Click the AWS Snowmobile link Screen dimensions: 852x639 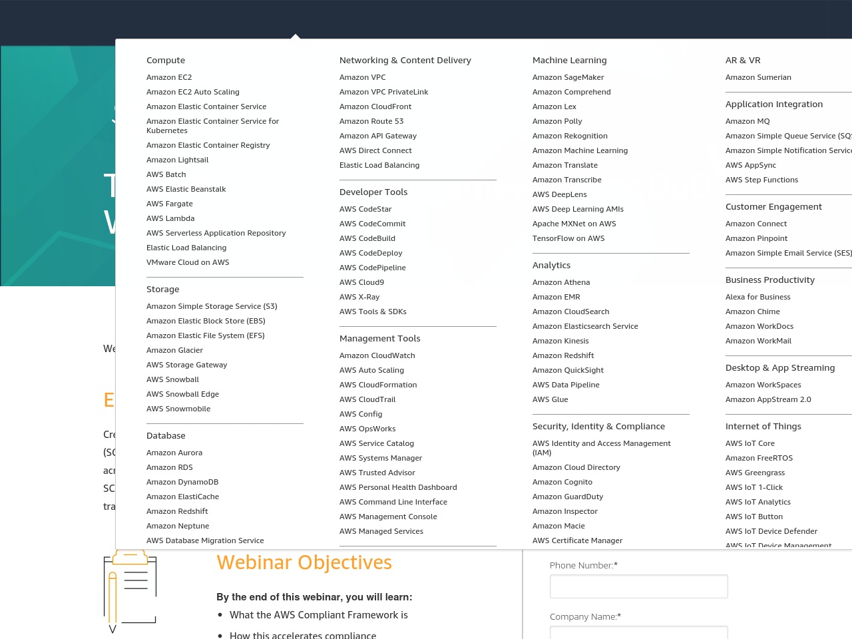[x=178, y=409]
